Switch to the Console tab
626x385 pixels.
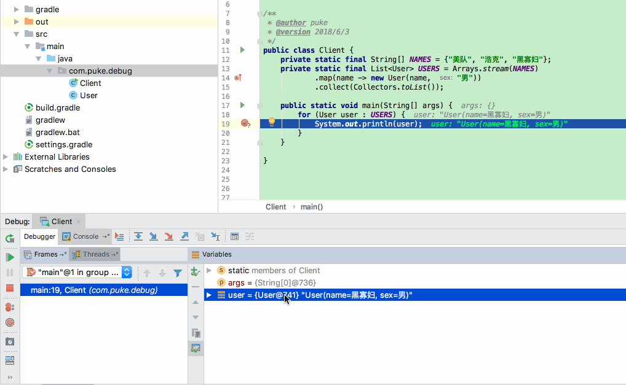tap(84, 236)
